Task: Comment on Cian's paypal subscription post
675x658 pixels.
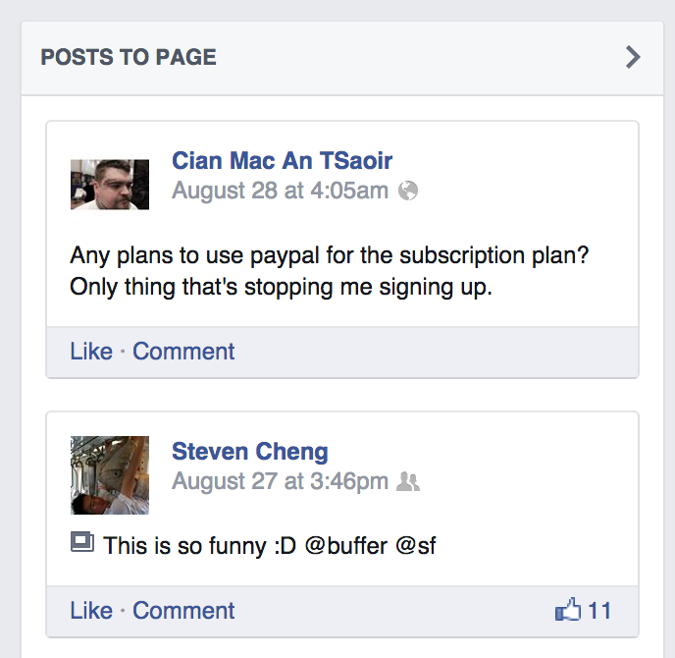Action: pyautogui.click(x=183, y=352)
